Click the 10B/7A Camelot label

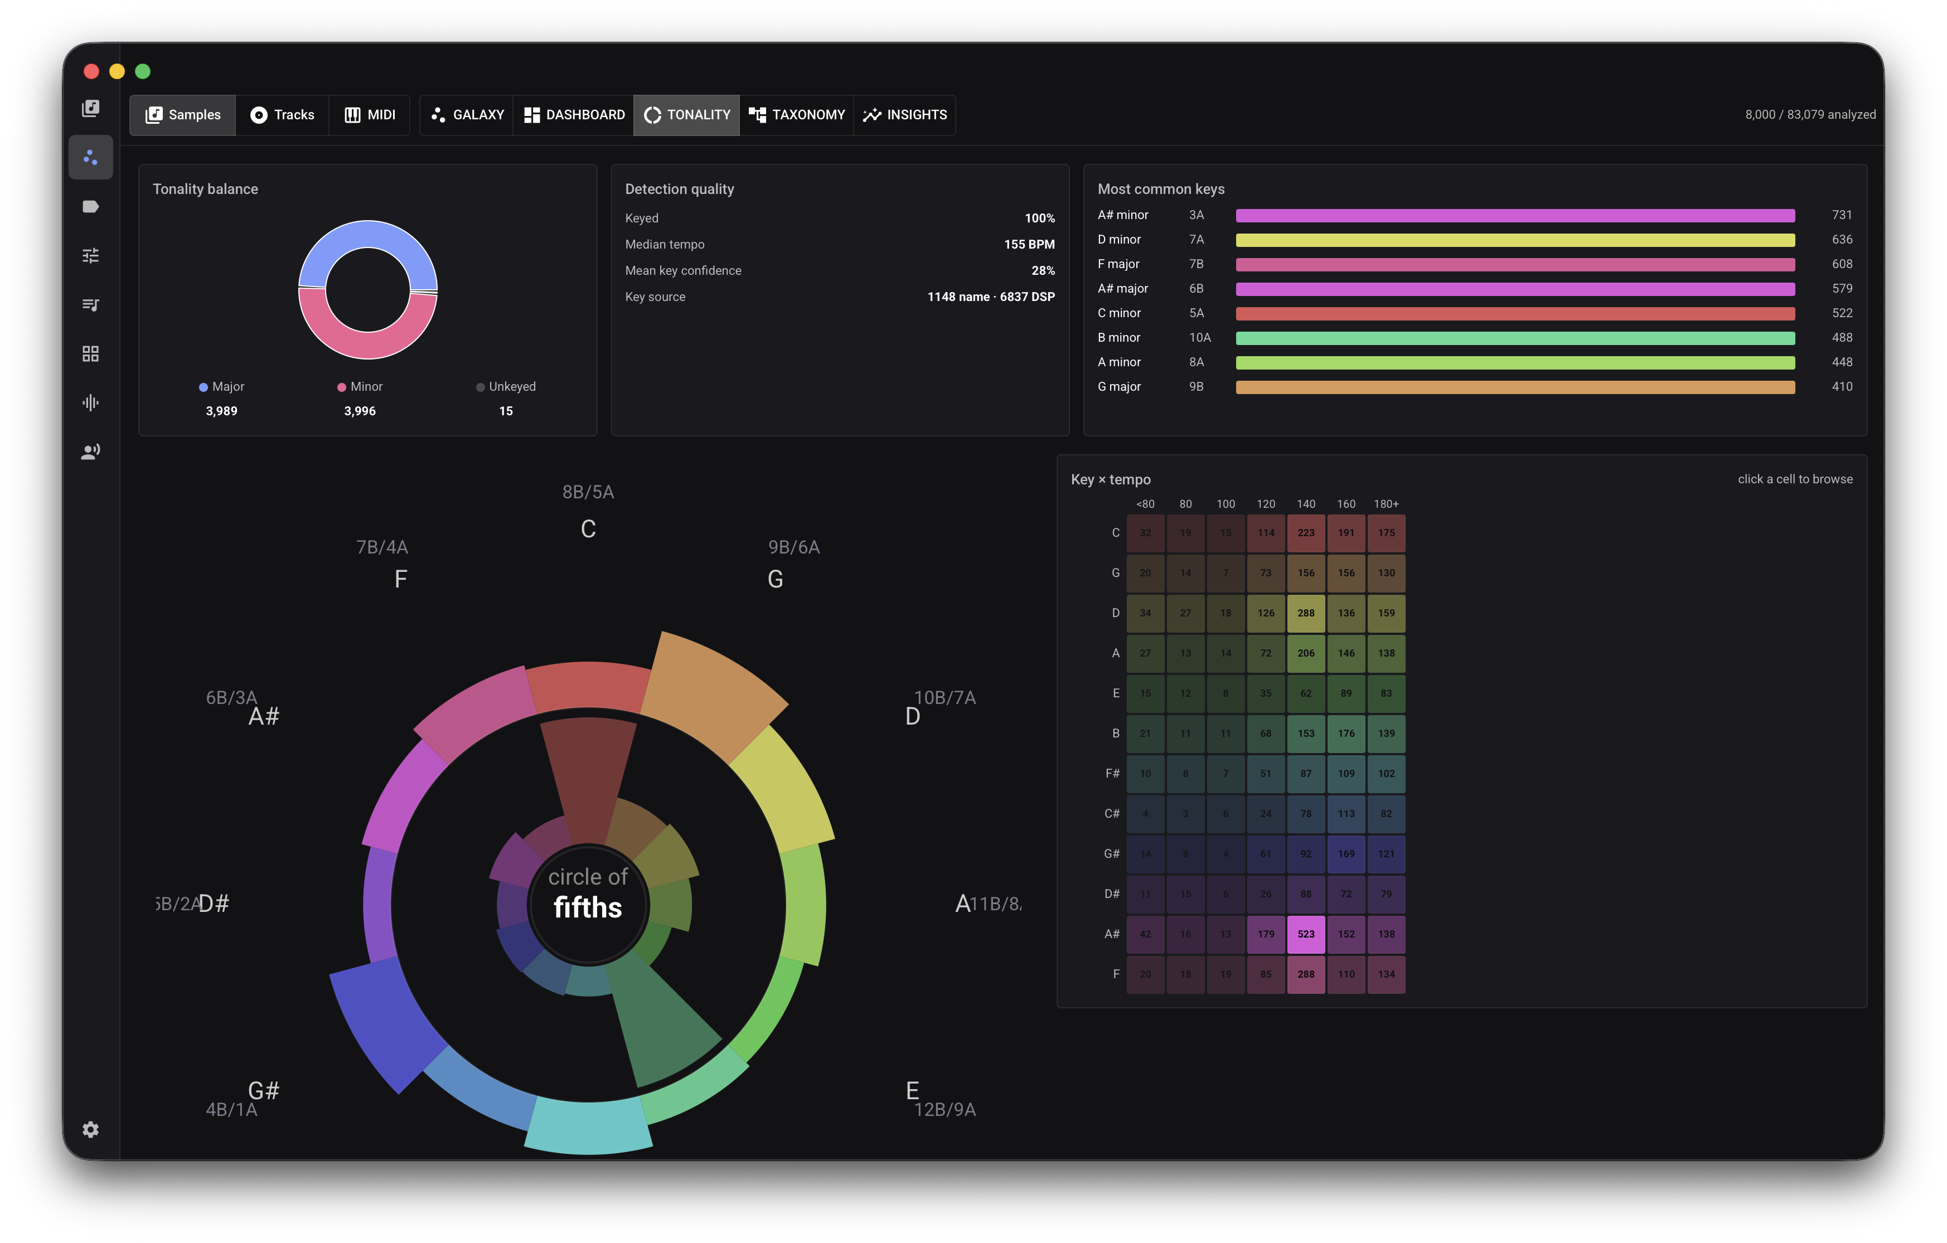coord(945,697)
